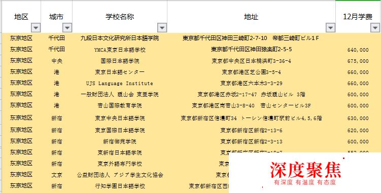Click the 千代田 cell in the 九段日本文化研究所 row
The image size is (381, 193).
tap(57, 38)
